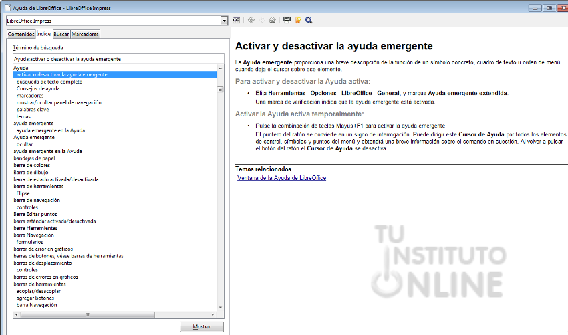Click the index list scrollbar down arrow

tap(220, 306)
